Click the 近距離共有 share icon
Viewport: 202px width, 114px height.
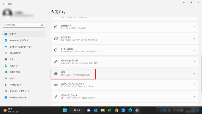point(56,27)
